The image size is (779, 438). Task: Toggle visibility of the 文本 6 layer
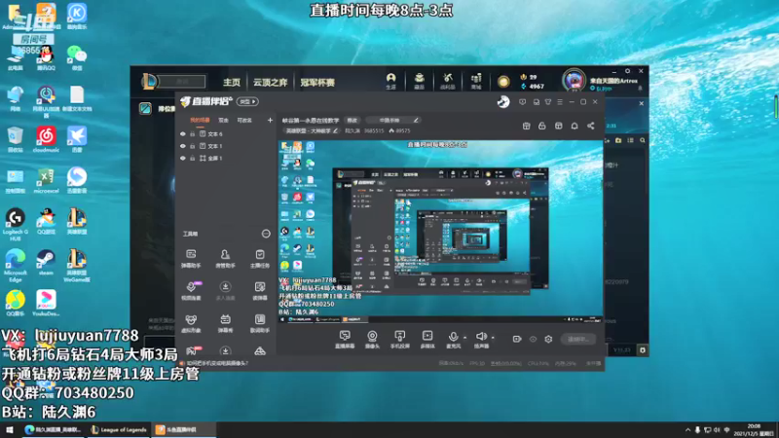coord(183,134)
